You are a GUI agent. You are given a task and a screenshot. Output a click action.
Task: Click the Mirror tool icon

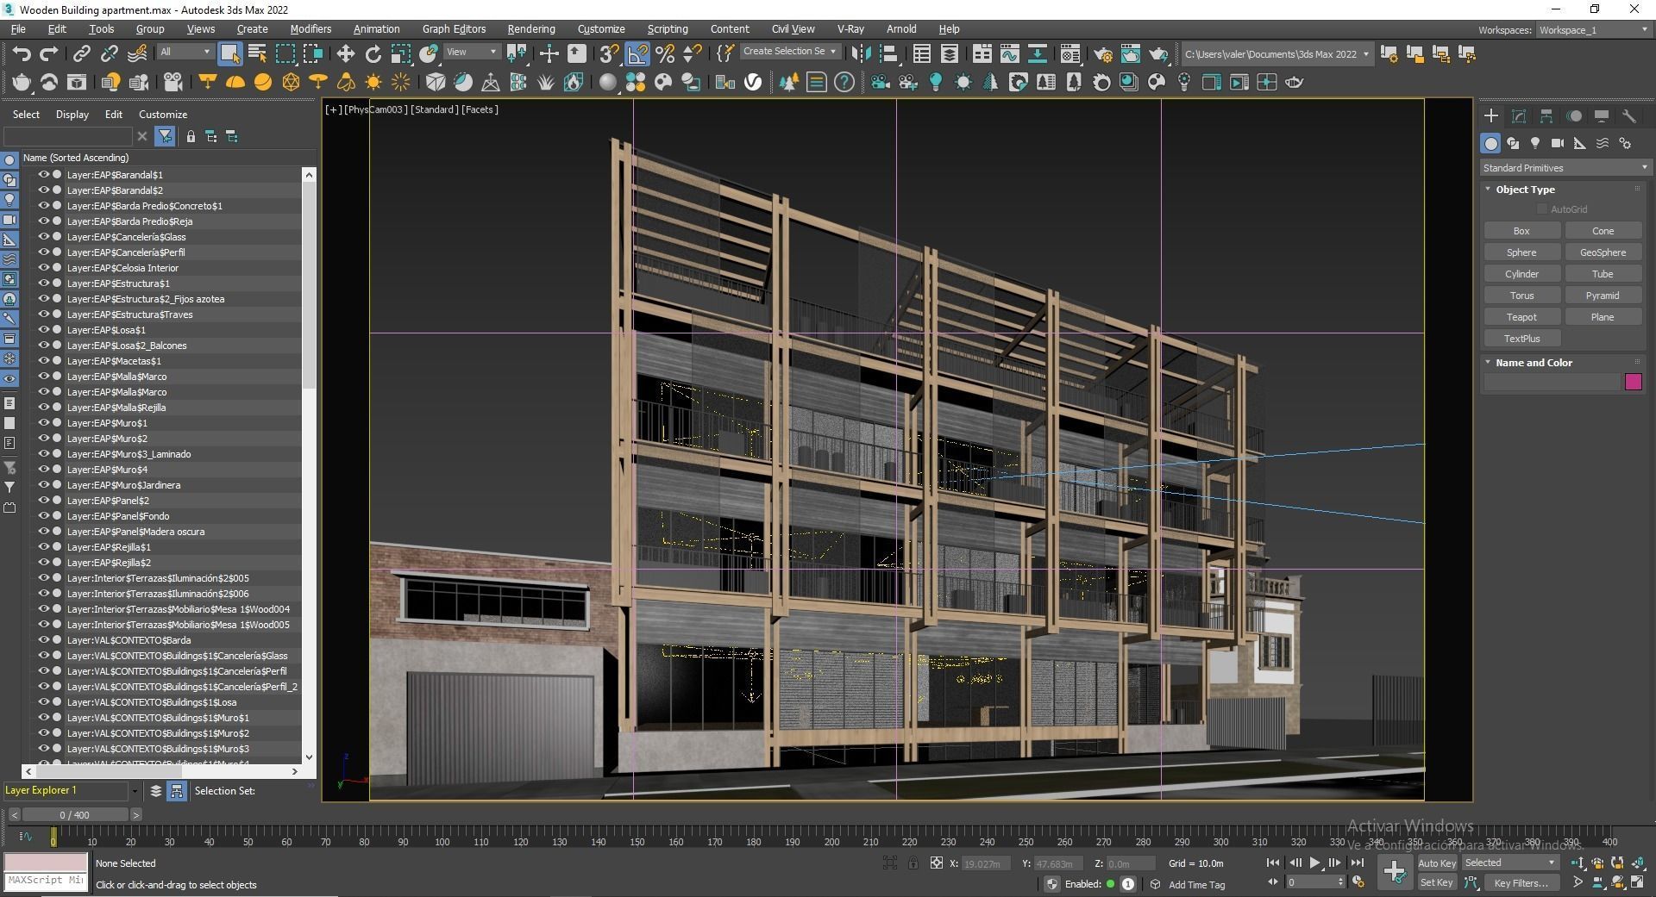coord(861,53)
